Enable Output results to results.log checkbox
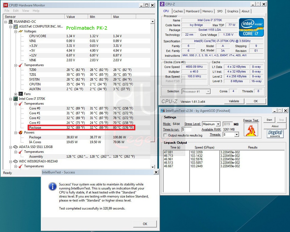 pos(165,135)
